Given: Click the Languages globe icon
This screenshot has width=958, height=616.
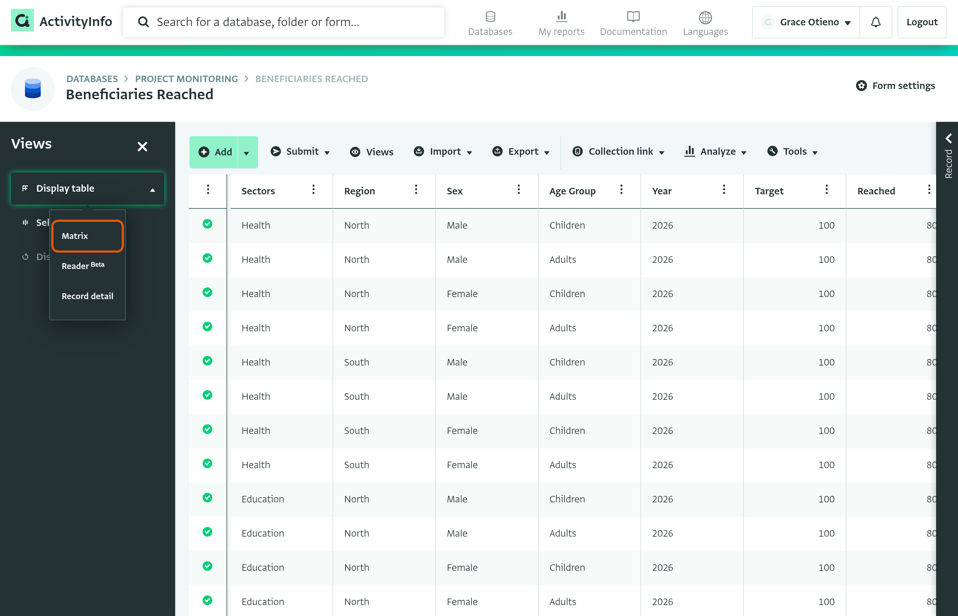Looking at the screenshot, I should click(x=705, y=17).
